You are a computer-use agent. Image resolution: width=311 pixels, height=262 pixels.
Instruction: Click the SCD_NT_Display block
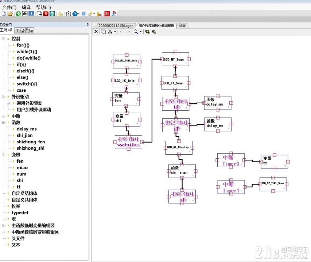(x=179, y=148)
